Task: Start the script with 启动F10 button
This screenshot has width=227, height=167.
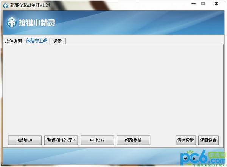Action: (25, 140)
